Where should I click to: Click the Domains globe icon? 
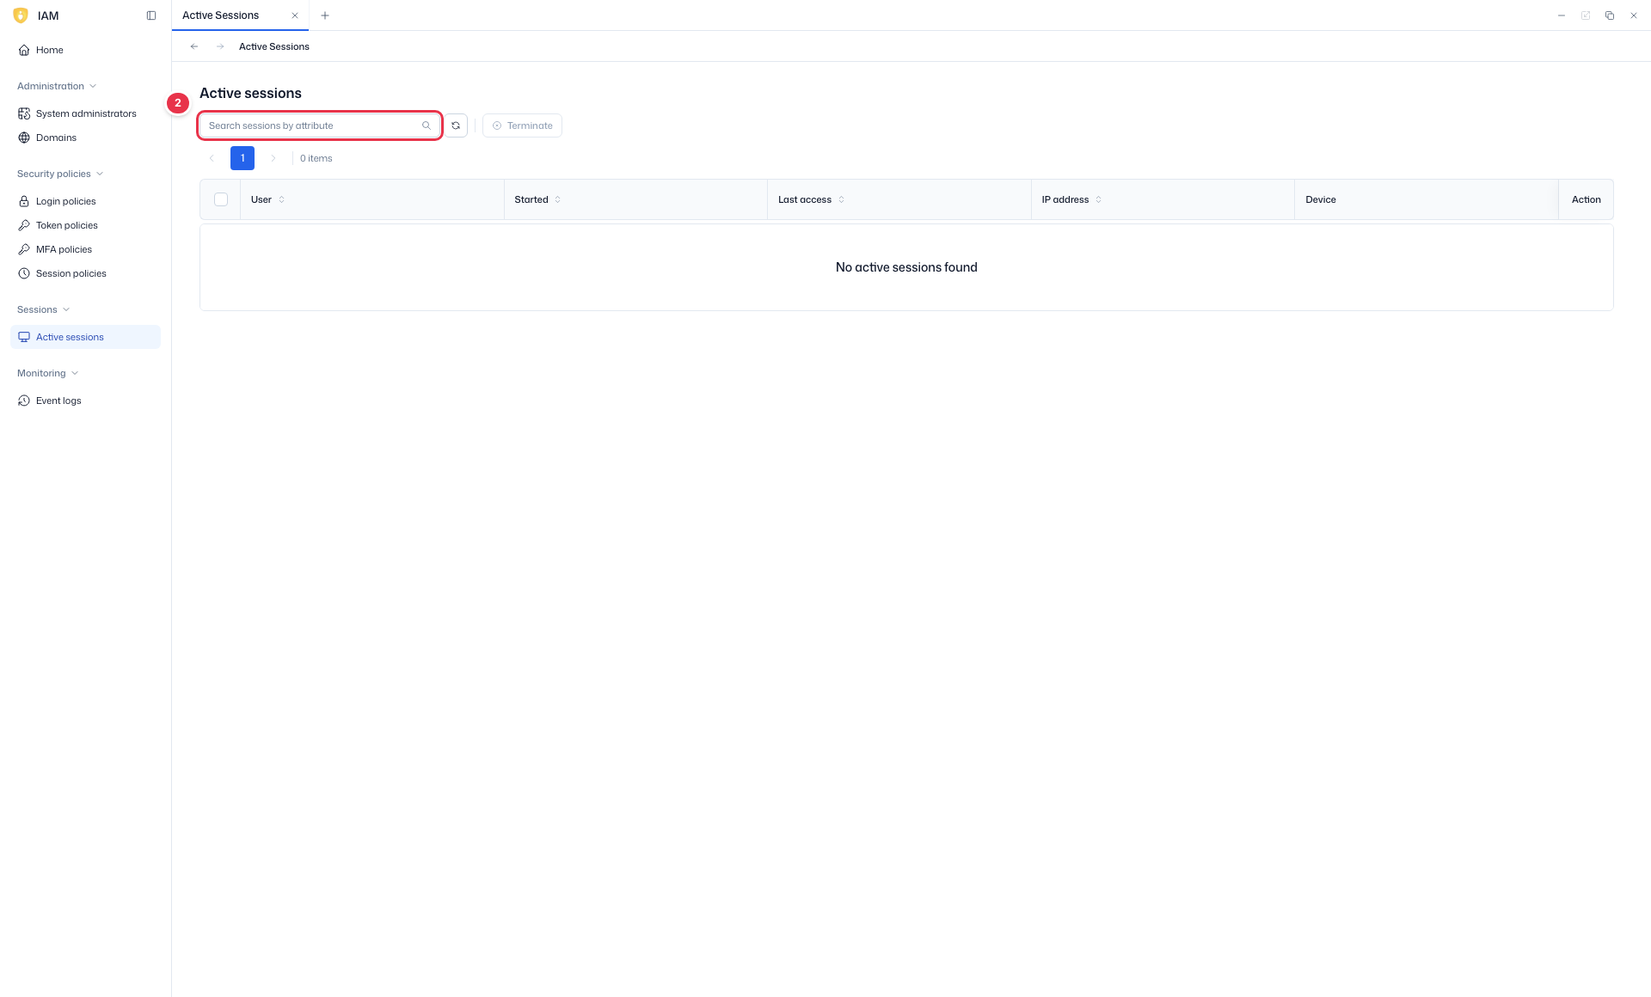24,138
